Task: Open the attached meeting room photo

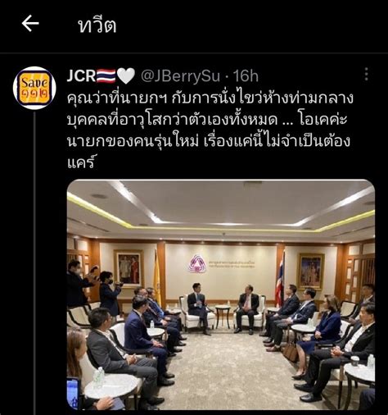Action: coord(221,294)
